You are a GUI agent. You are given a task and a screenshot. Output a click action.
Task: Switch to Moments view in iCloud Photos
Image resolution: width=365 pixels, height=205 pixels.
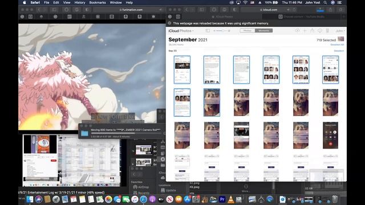263,31
